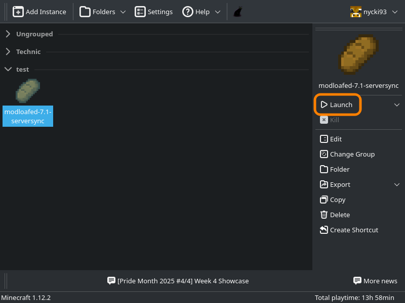This screenshot has height=303, width=405.
Task: Click the Edit instance icon
Action: click(x=324, y=139)
